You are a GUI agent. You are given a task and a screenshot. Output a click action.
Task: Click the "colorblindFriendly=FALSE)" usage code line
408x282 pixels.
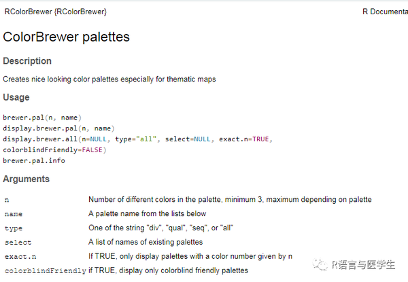[54, 150]
